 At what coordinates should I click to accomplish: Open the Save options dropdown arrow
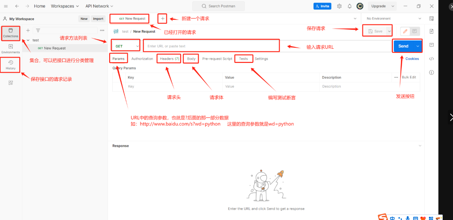point(389,31)
